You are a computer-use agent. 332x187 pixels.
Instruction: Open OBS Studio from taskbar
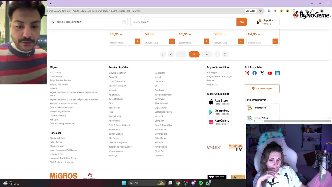pyautogui.click(x=185, y=183)
